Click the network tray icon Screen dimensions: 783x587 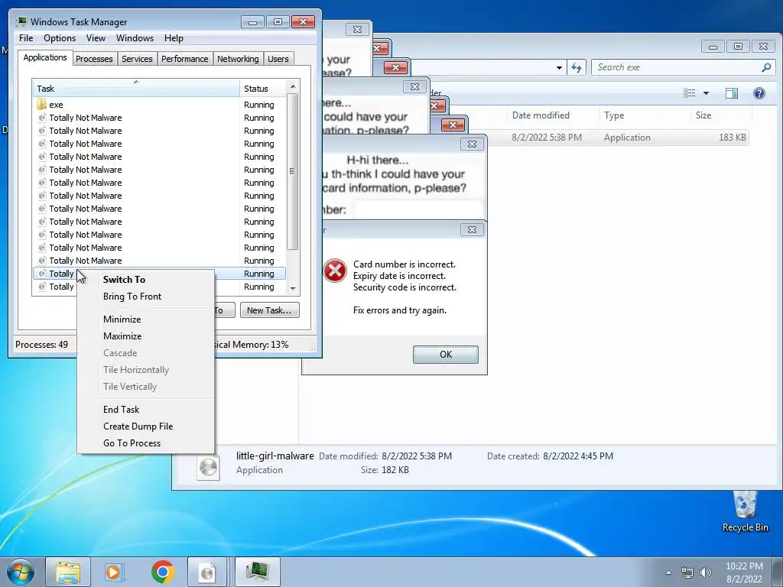click(687, 572)
